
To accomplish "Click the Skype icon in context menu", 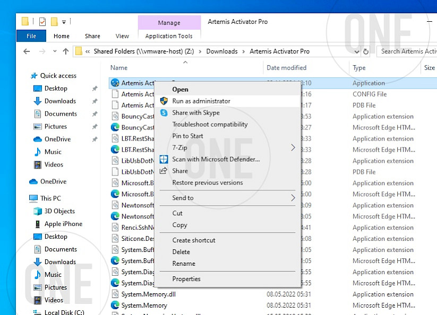I will (164, 113).
